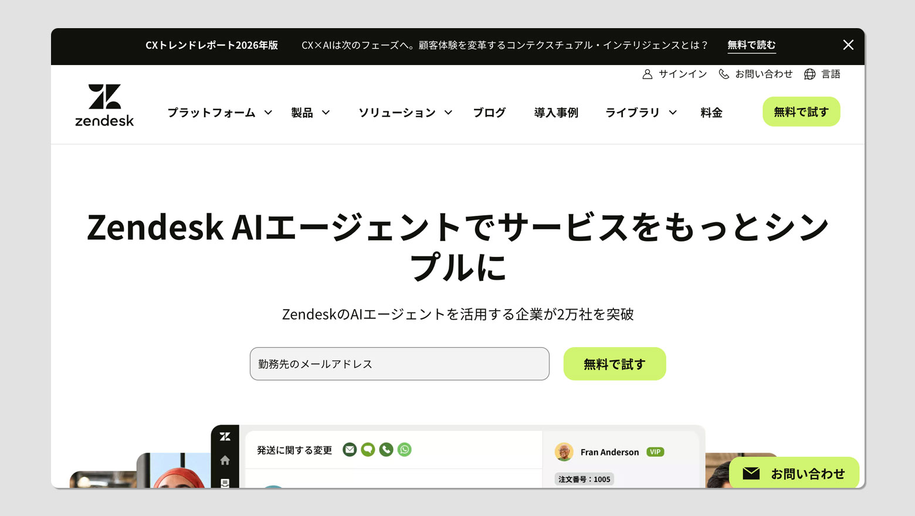Screen dimensions: 915x516
Task: Click the dark green phone channel icon
Action: tap(386, 450)
